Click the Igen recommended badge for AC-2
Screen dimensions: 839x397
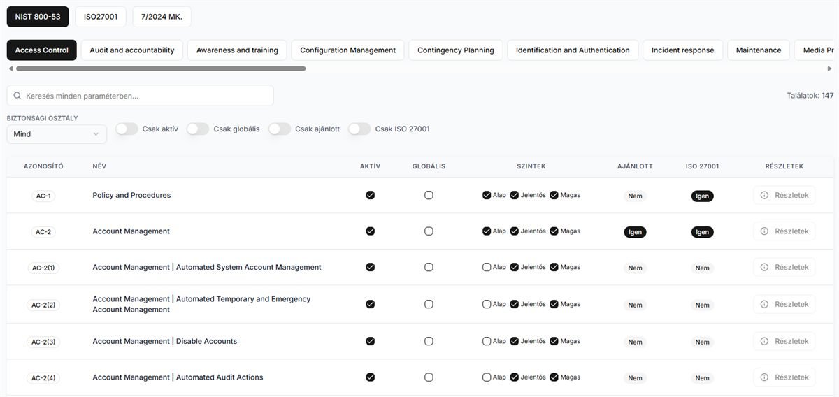click(635, 232)
